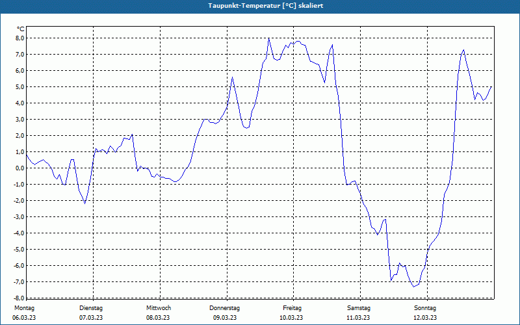Click the Dienstag day label
Screen dimensions: 520x325
tap(91, 308)
